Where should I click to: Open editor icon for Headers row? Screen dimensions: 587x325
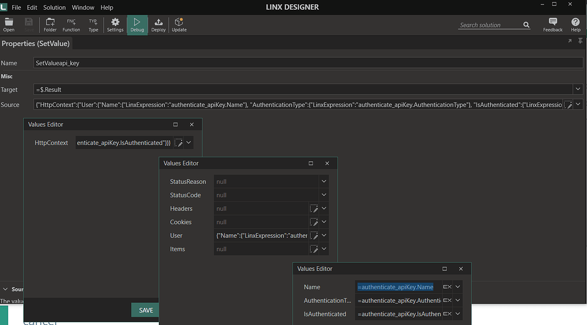point(314,208)
